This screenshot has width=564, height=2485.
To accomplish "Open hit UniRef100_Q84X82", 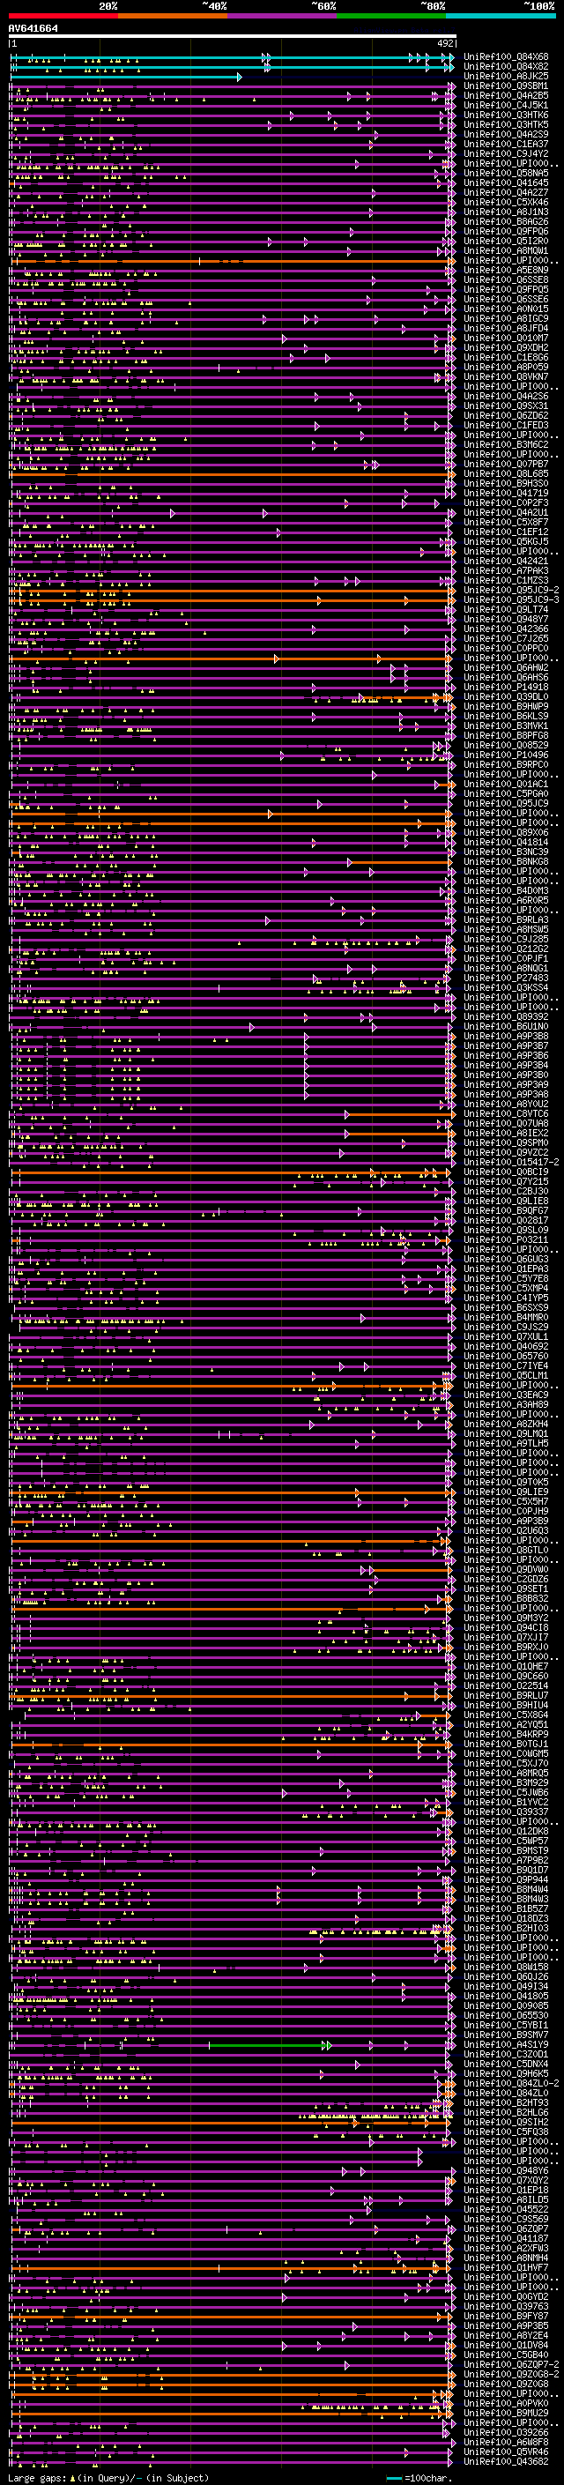I will (506, 67).
